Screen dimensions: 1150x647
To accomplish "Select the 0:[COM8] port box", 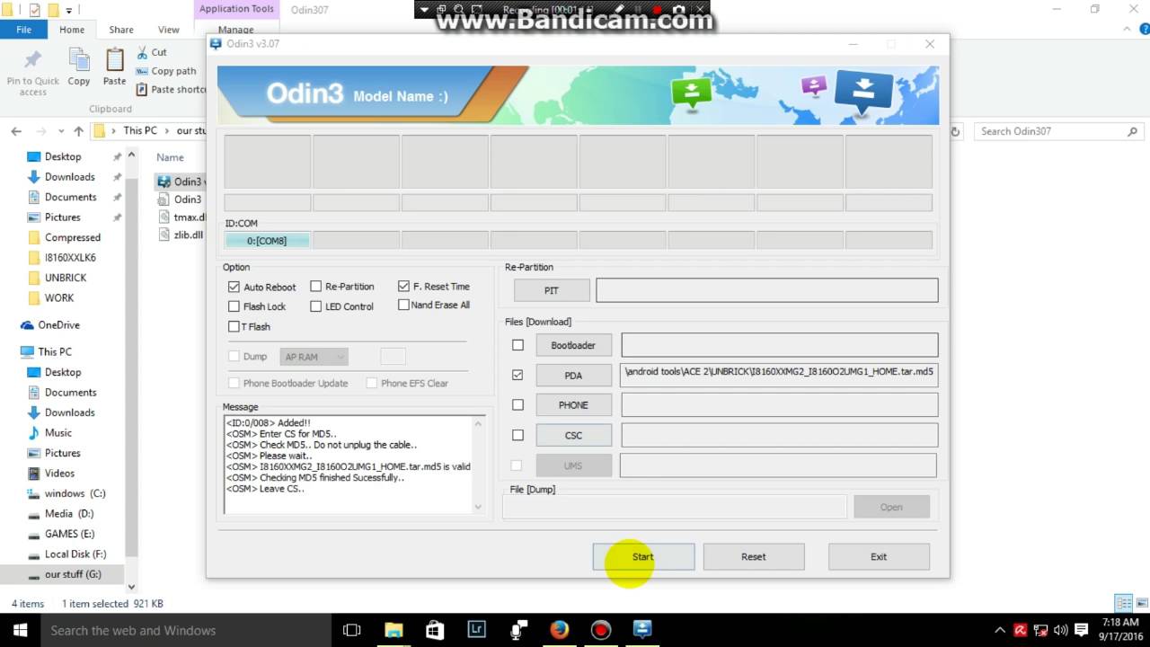I will tap(267, 241).
